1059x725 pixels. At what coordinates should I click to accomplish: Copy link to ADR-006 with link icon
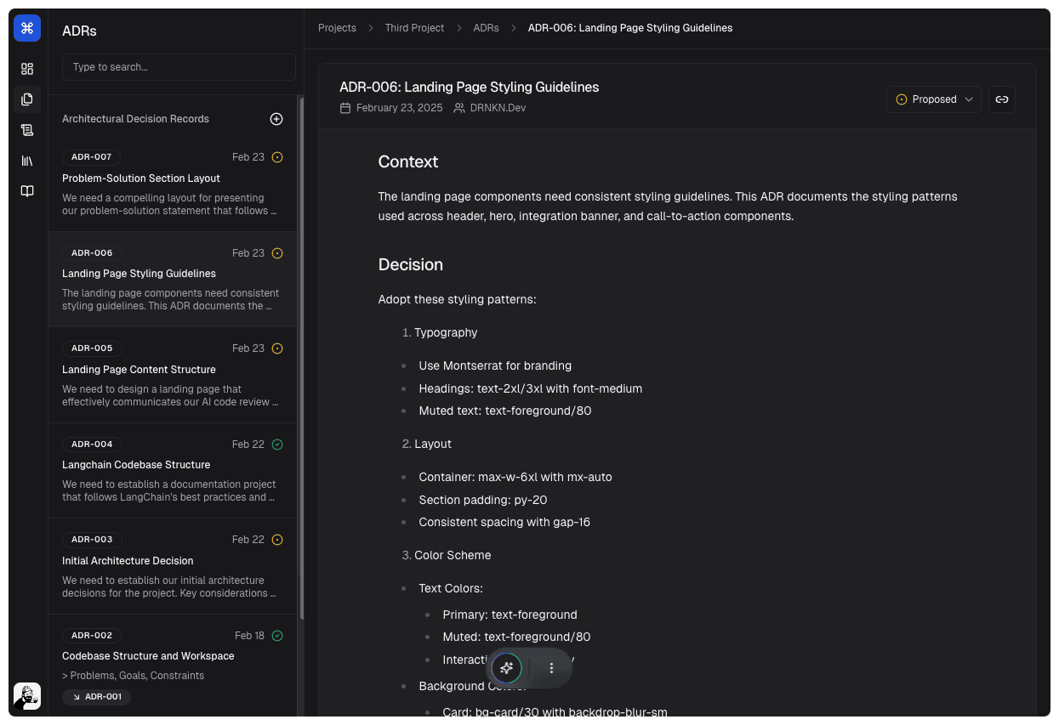coord(1002,99)
